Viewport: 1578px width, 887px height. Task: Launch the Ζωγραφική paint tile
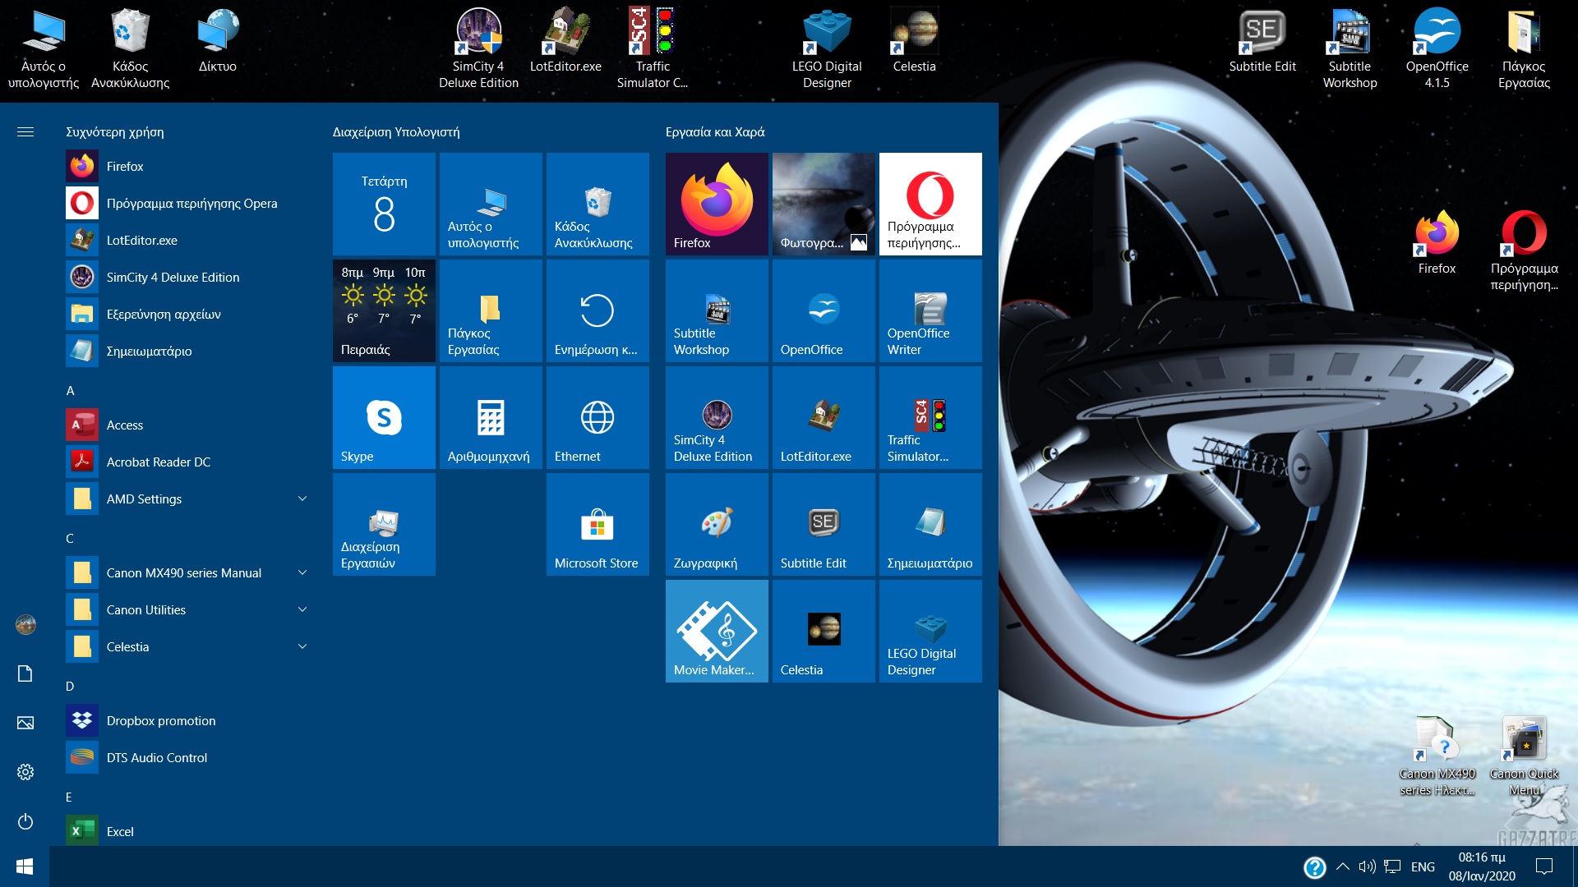717,524
